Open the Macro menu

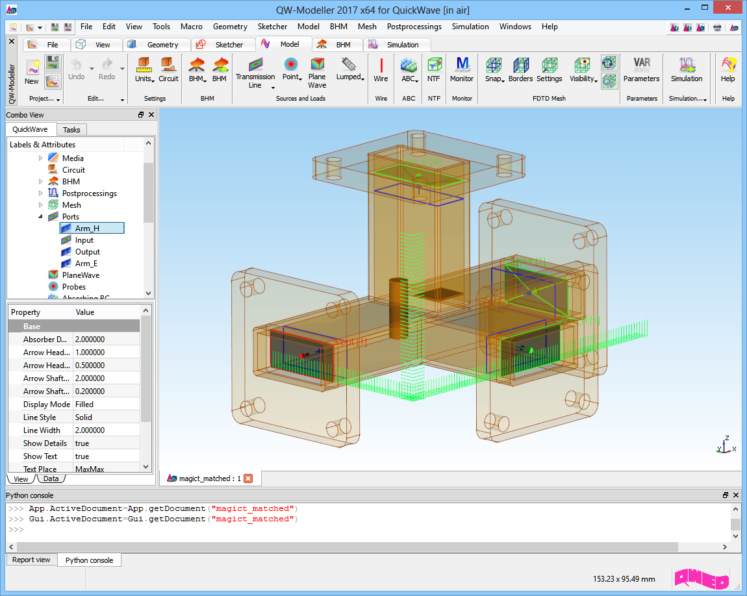(x=192, y=27)
